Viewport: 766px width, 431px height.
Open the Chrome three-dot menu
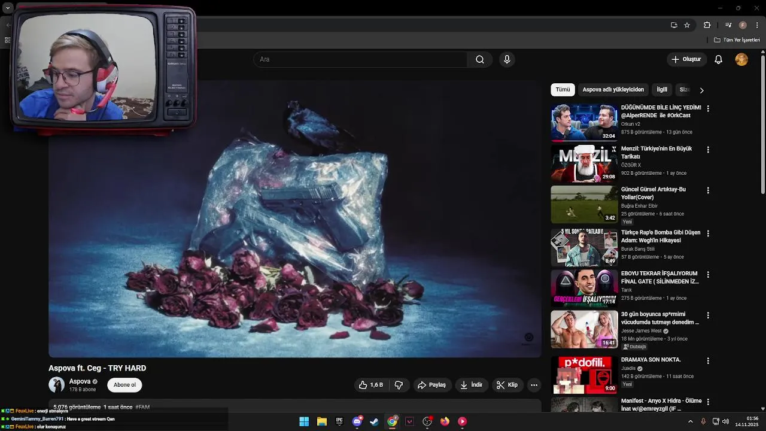[x=757, y=25]
